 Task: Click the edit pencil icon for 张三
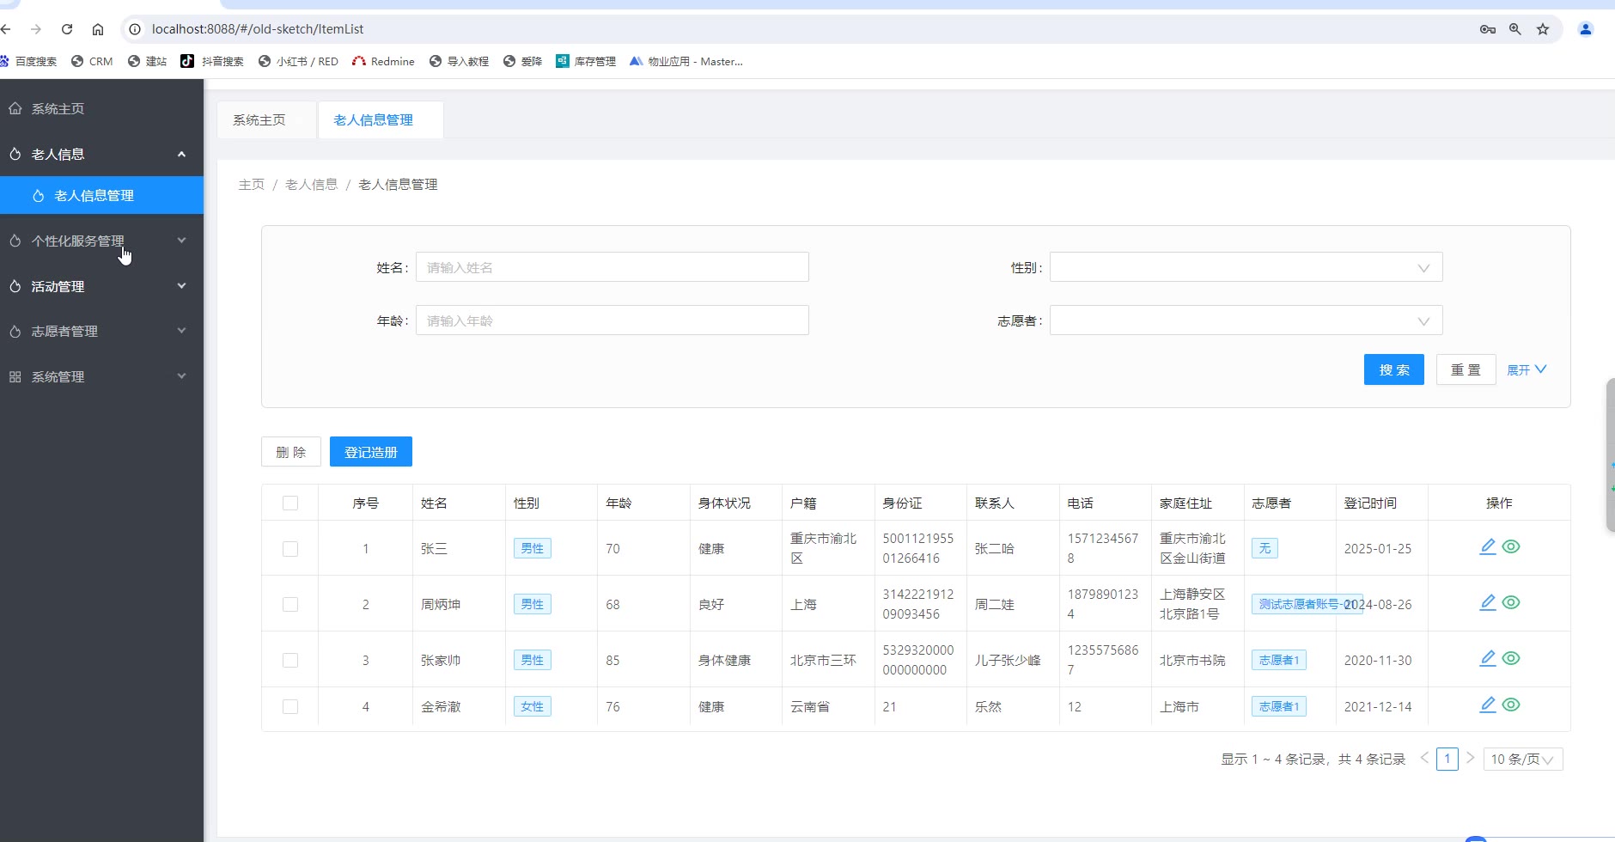click(x=1488, y=546)
